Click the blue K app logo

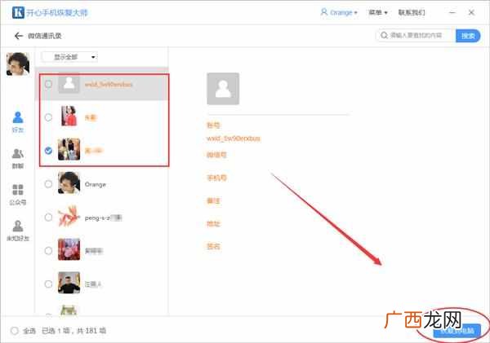(x=18, y=12)
